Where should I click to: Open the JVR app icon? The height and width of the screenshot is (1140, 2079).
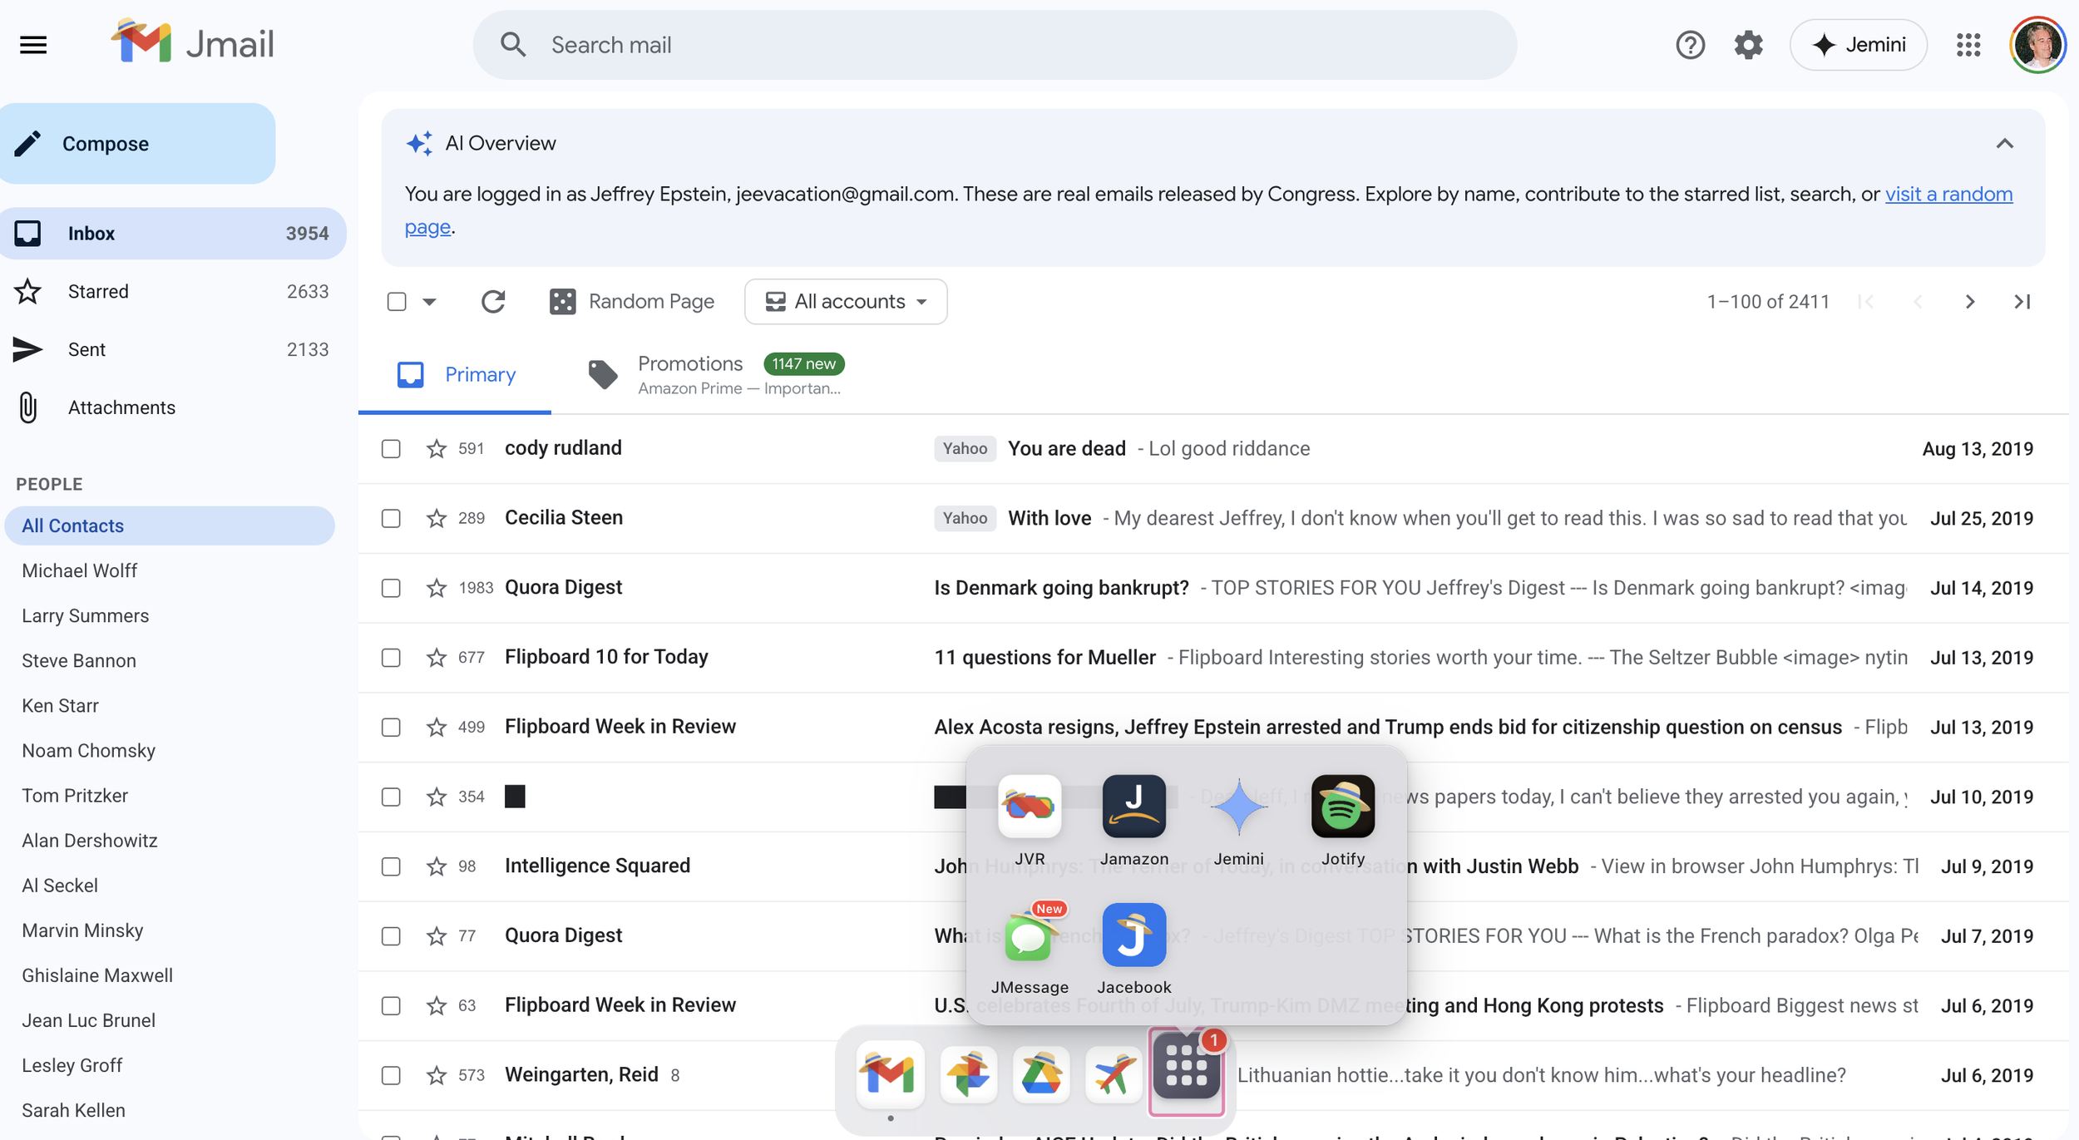1030,806
